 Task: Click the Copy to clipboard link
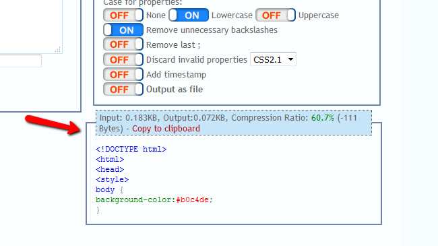(x=166, y=129)
